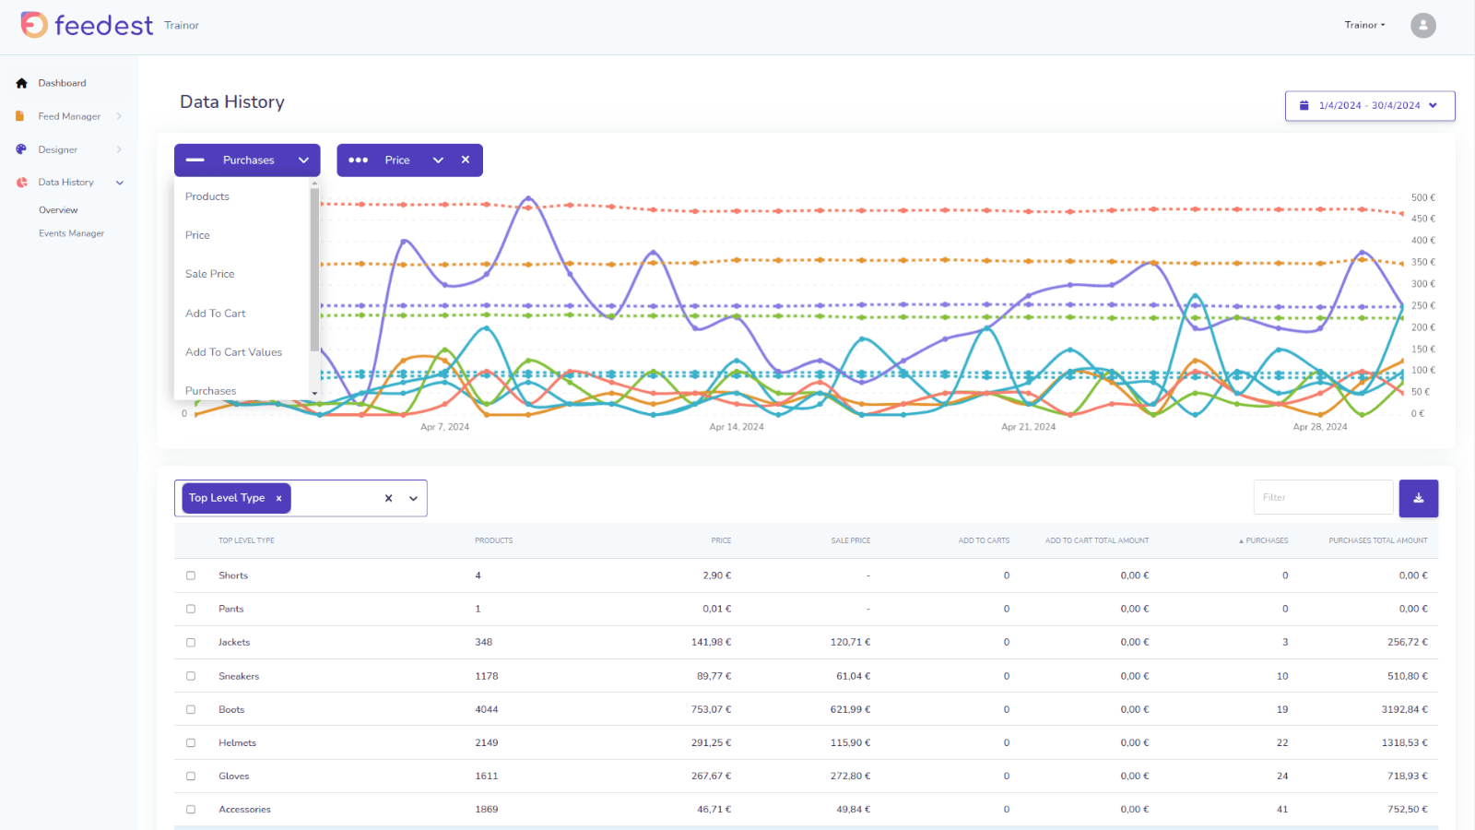Image resolution: width=1475 pixels, height=830 pixels.
Task: Expand the Top Level Type selector arrow
Action: pos(413,499)
